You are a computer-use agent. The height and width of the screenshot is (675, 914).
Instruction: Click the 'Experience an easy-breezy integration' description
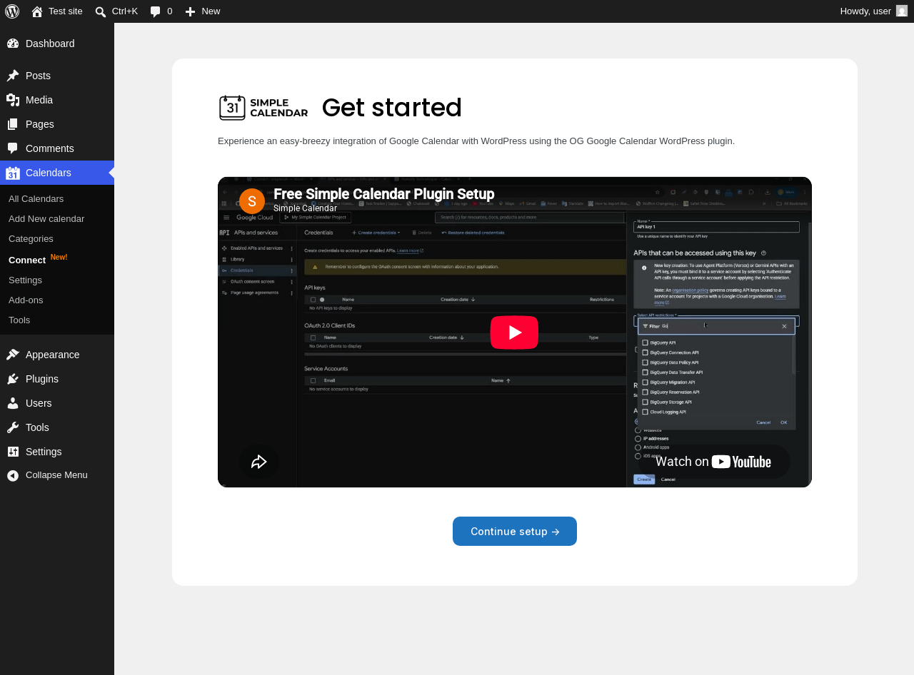click(x=476, y=141)
